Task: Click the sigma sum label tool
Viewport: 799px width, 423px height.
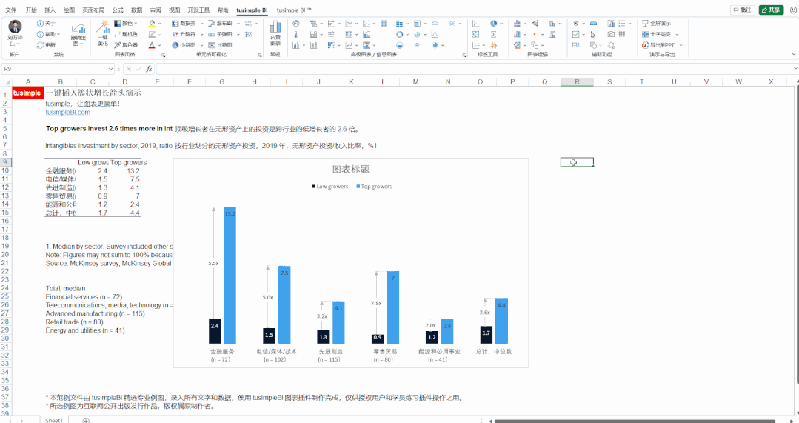Action: (x=493, y=34)
